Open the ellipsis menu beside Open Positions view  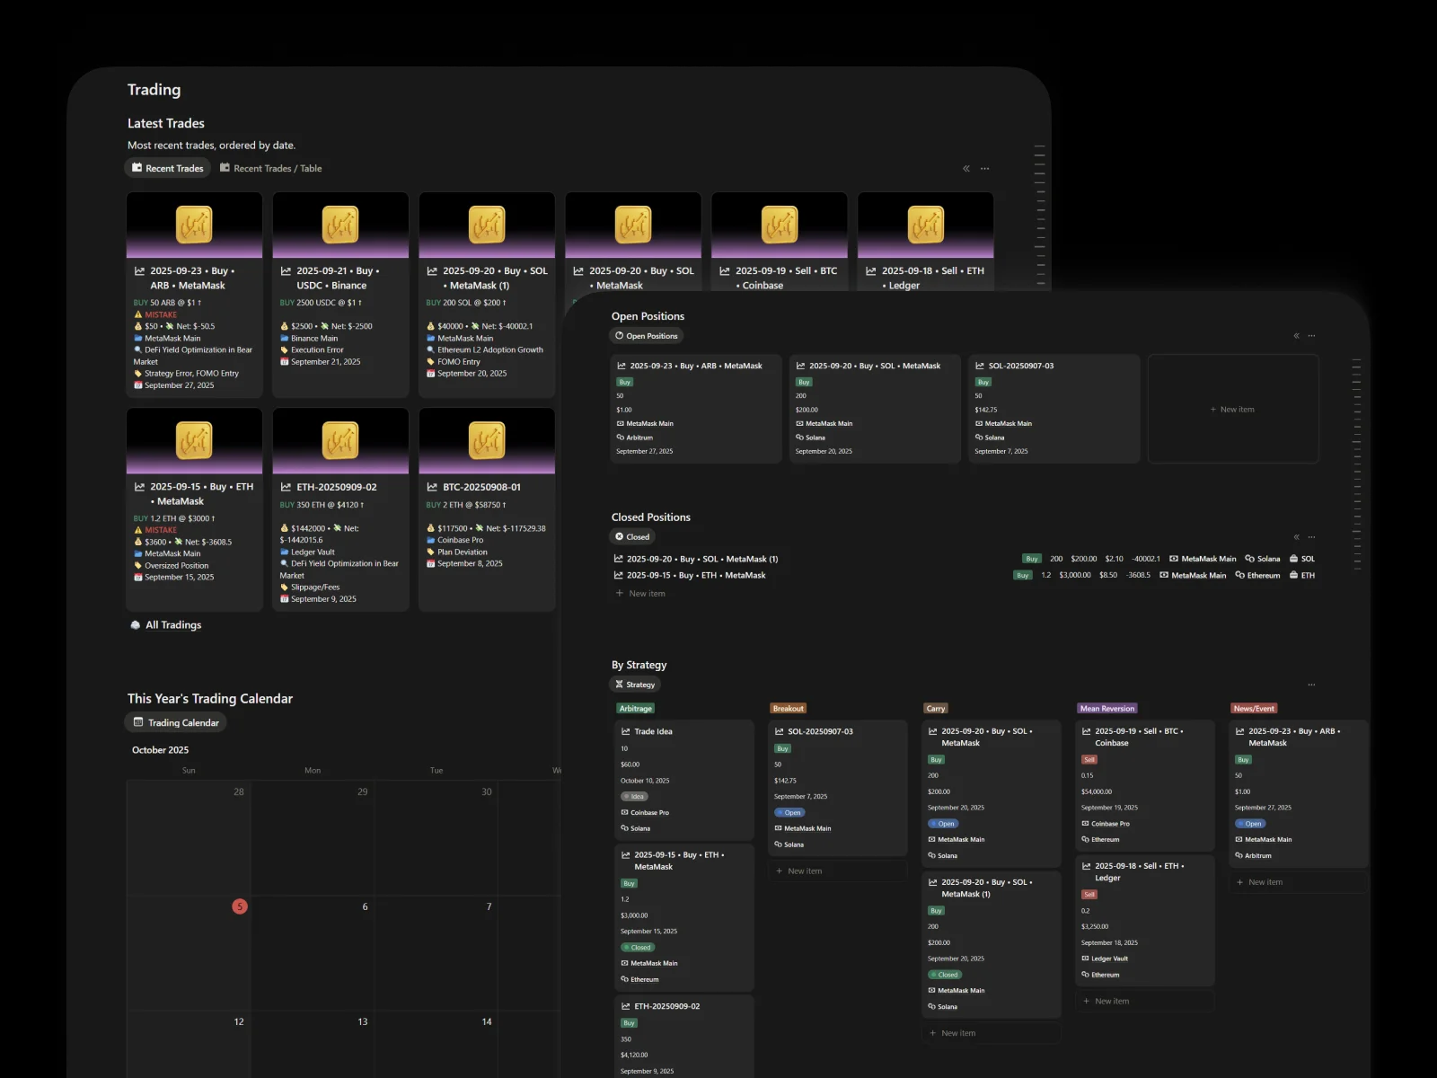click(x=1311, y=336)
